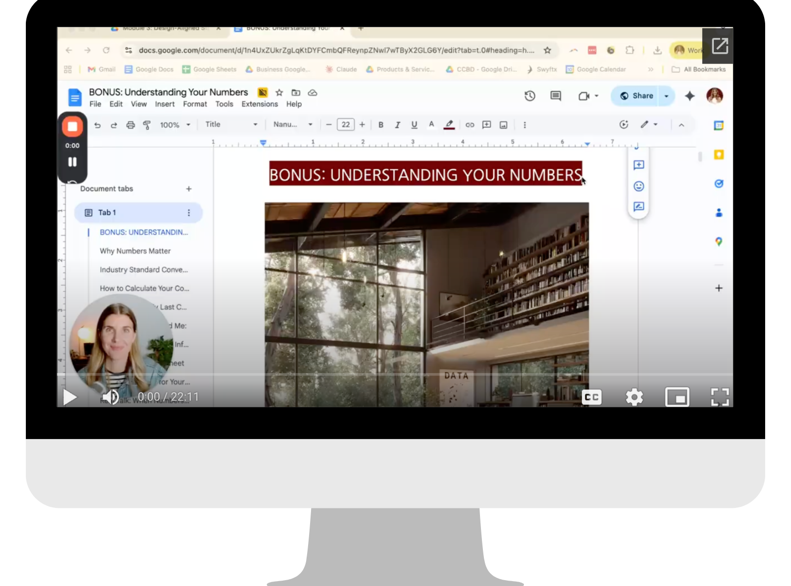
Task: Decrease the font size
Action: (x=329, y=125)
